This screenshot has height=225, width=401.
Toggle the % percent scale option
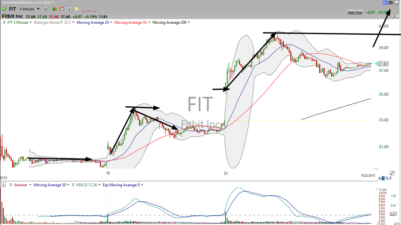pos(387,178)
